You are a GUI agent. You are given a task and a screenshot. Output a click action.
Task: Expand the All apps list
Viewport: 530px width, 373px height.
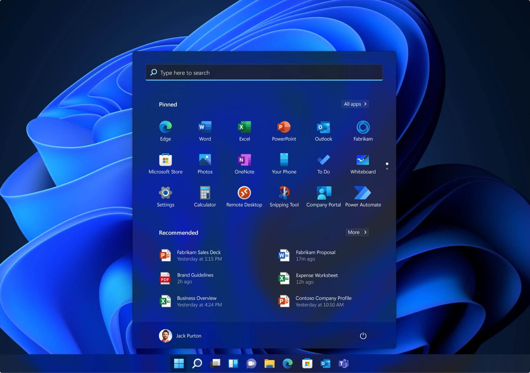(355, 104)
